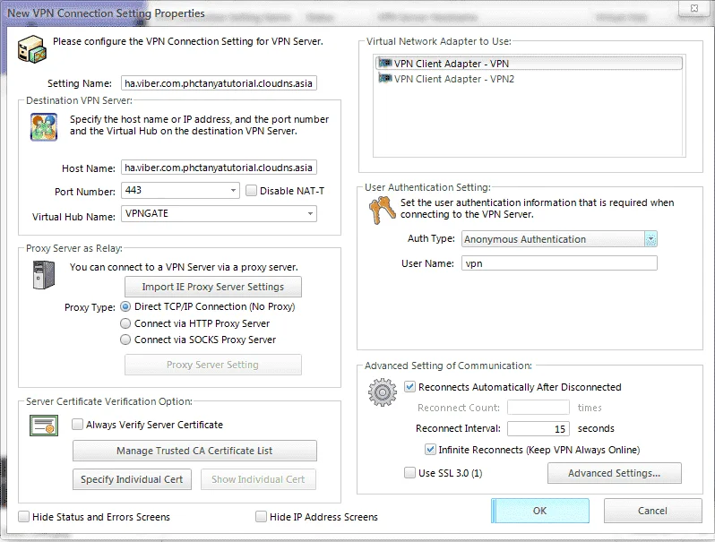Select Connect via SOCKS Proxy Server
Screen dimensions: 715x542
pos(125,340)
